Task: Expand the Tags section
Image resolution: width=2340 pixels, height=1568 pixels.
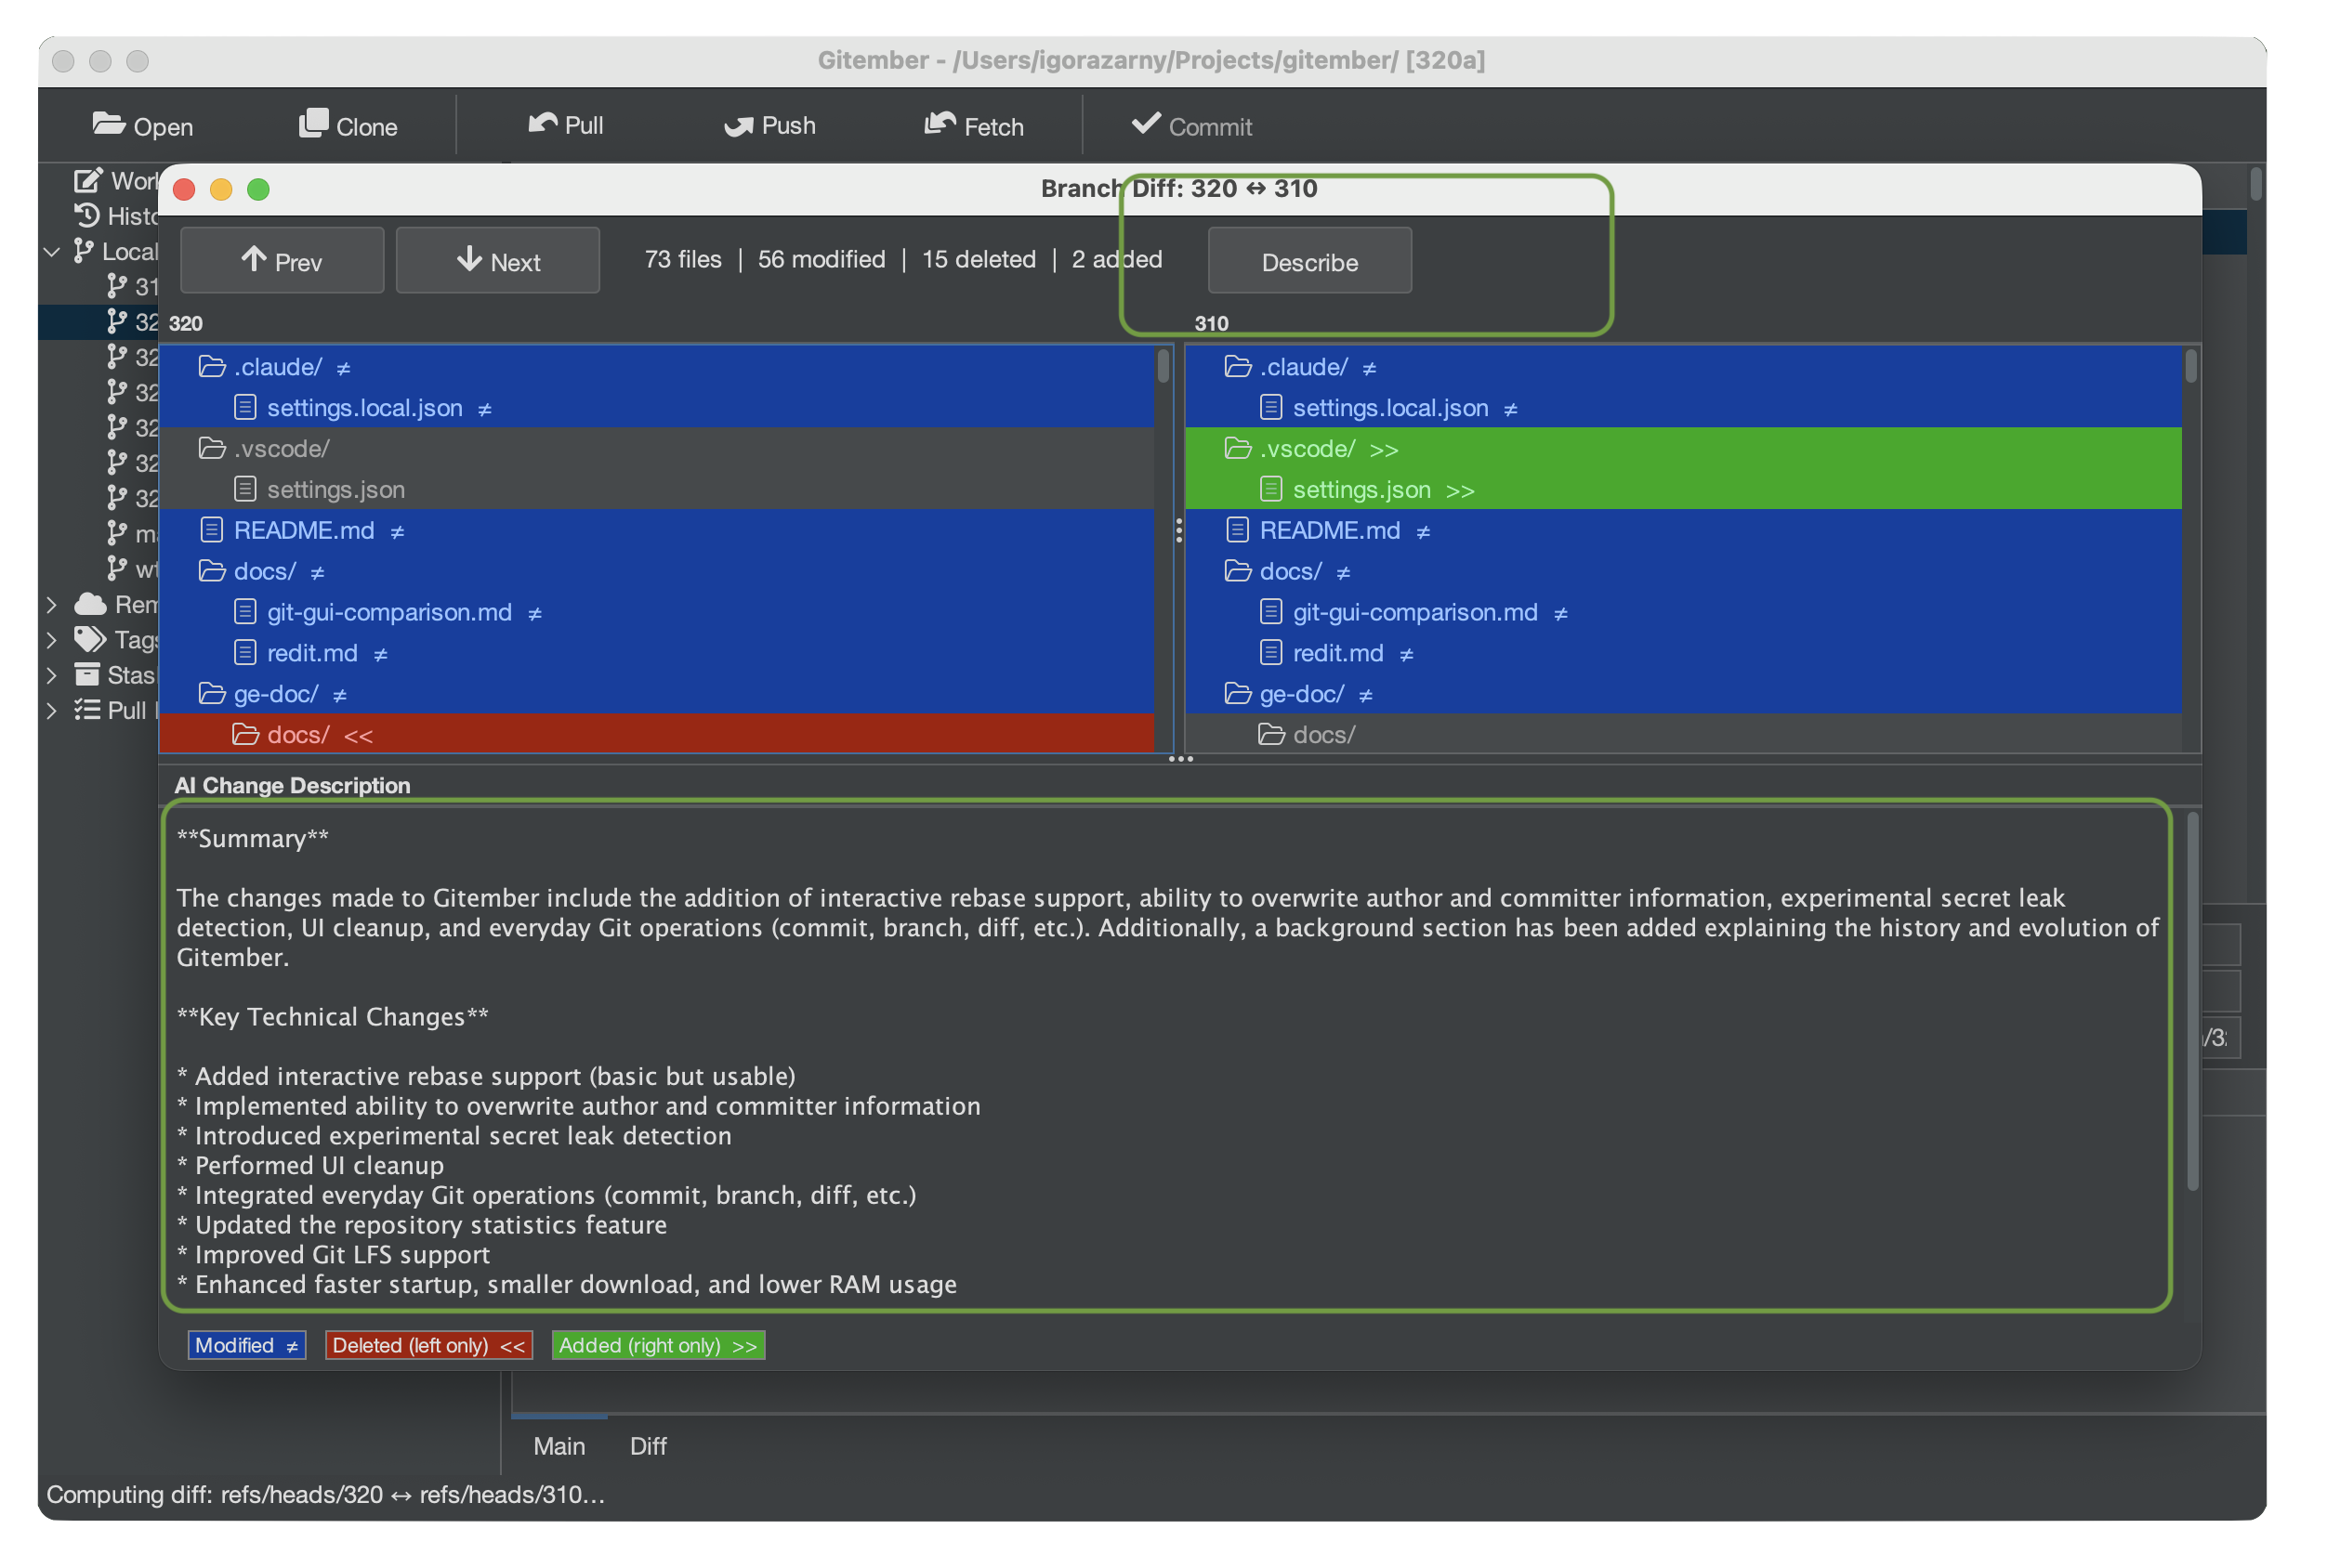Action: pyautogui.click(x=52, y=639)
